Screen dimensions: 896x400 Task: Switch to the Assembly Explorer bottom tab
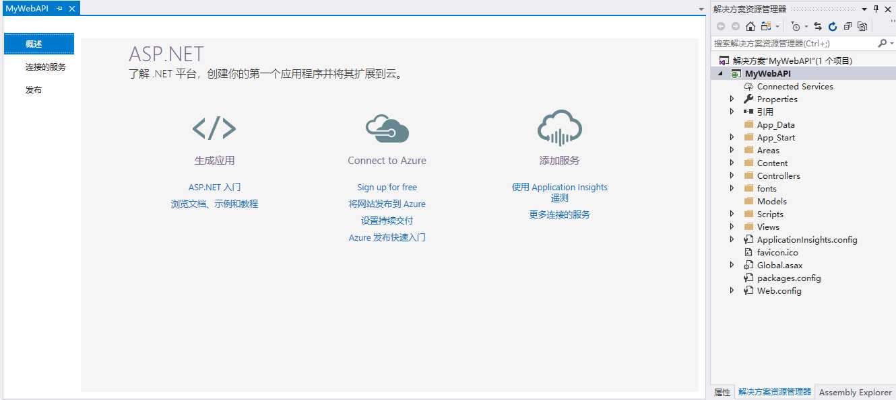tap(856, 392)
